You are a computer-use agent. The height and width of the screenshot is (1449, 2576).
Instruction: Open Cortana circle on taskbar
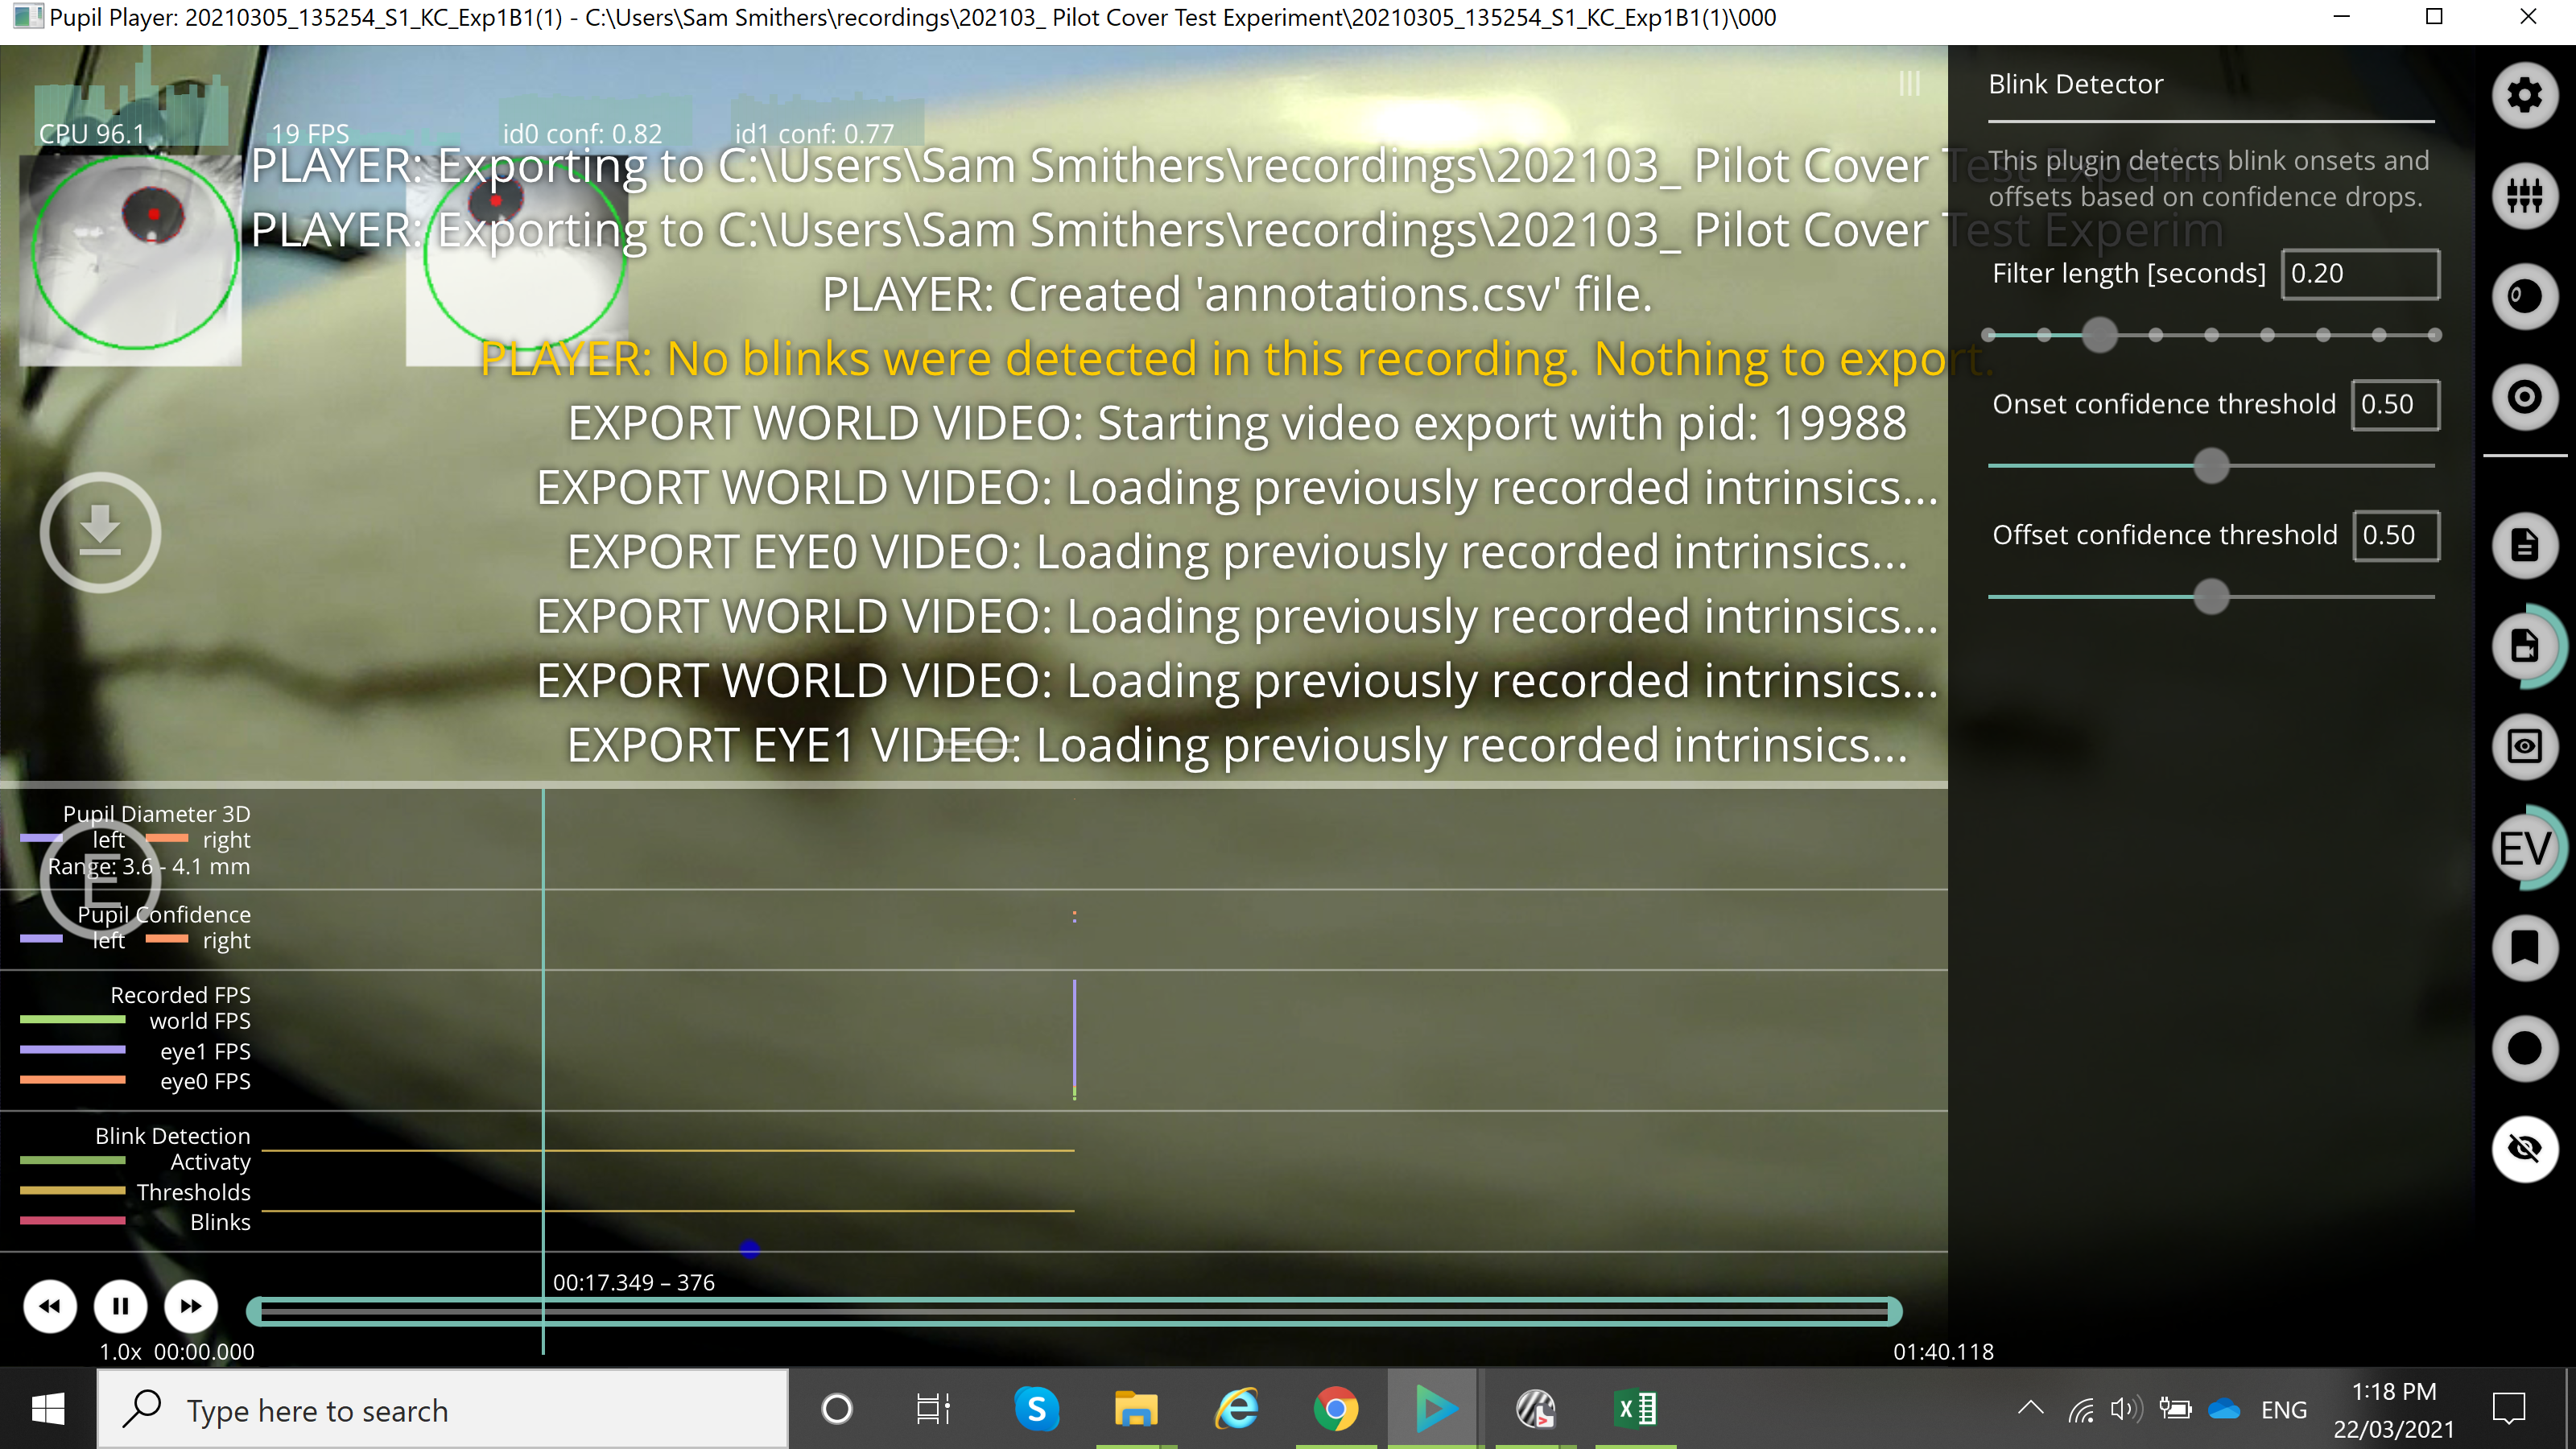click(x=836, y=1410)
